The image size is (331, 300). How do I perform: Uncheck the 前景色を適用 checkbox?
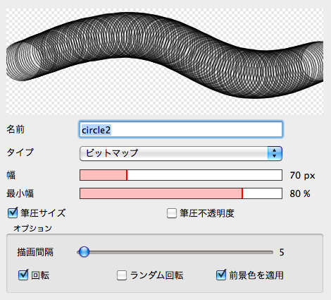[221, 275]
